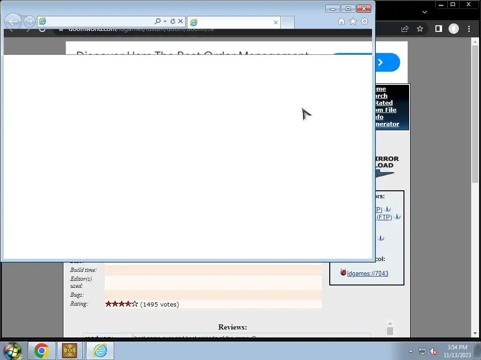The height and width of the screenshot is (360, 481).
Task: Click the Rating: label
Action: tap(79, 304)
